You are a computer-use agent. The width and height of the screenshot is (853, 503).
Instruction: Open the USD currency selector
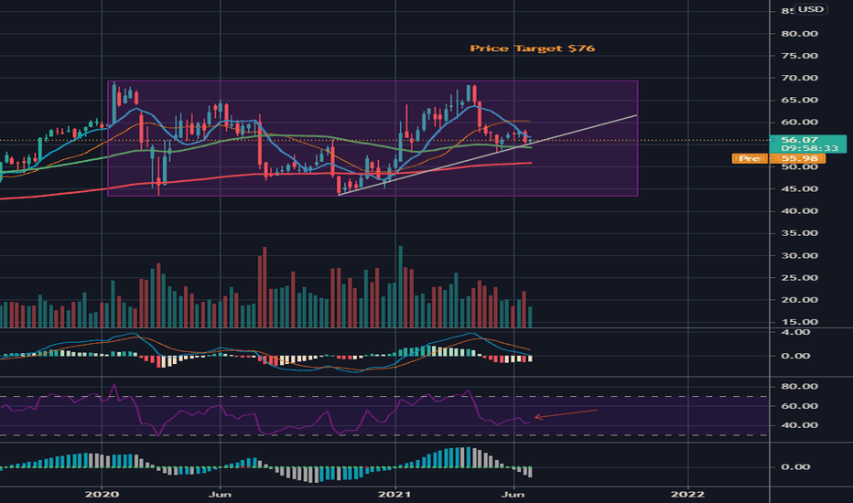[x=810, y=9]
